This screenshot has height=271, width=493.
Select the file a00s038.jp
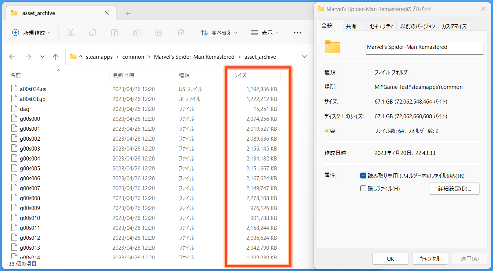click(32, 99)
